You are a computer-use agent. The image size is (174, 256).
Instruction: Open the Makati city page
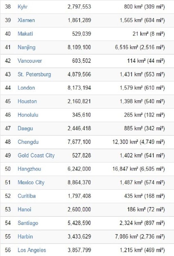25,34
